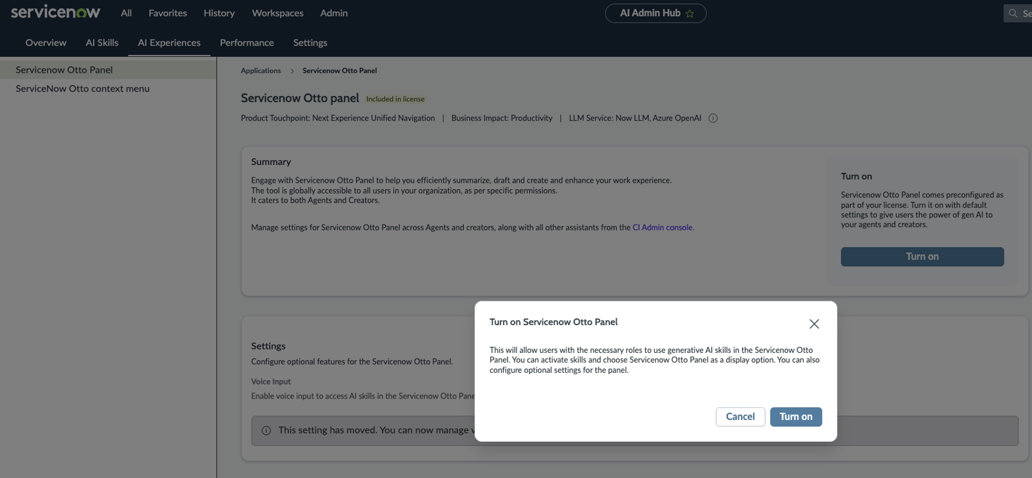Switch to the Overview tab

[46, 43]
